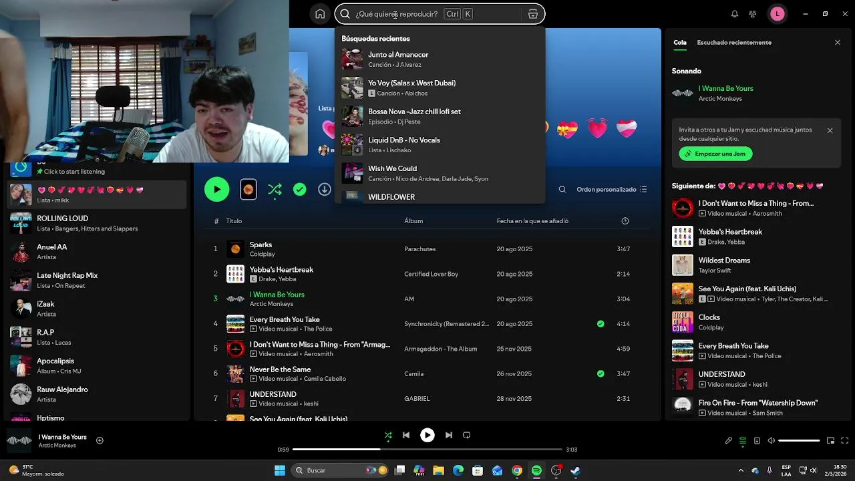Viewport: 855px width, 481px height.
Task: Open the miniplayer icon
Action: point(830,441)
